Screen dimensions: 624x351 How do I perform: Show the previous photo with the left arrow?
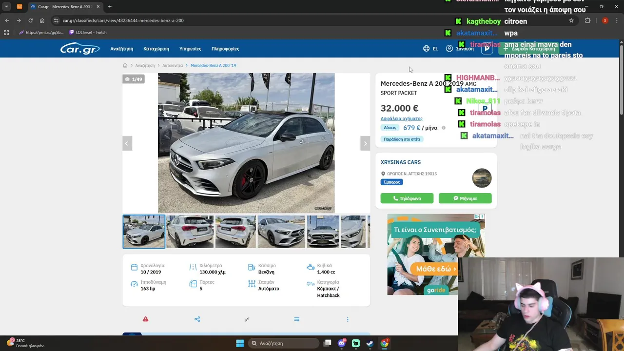coord(127,143)
